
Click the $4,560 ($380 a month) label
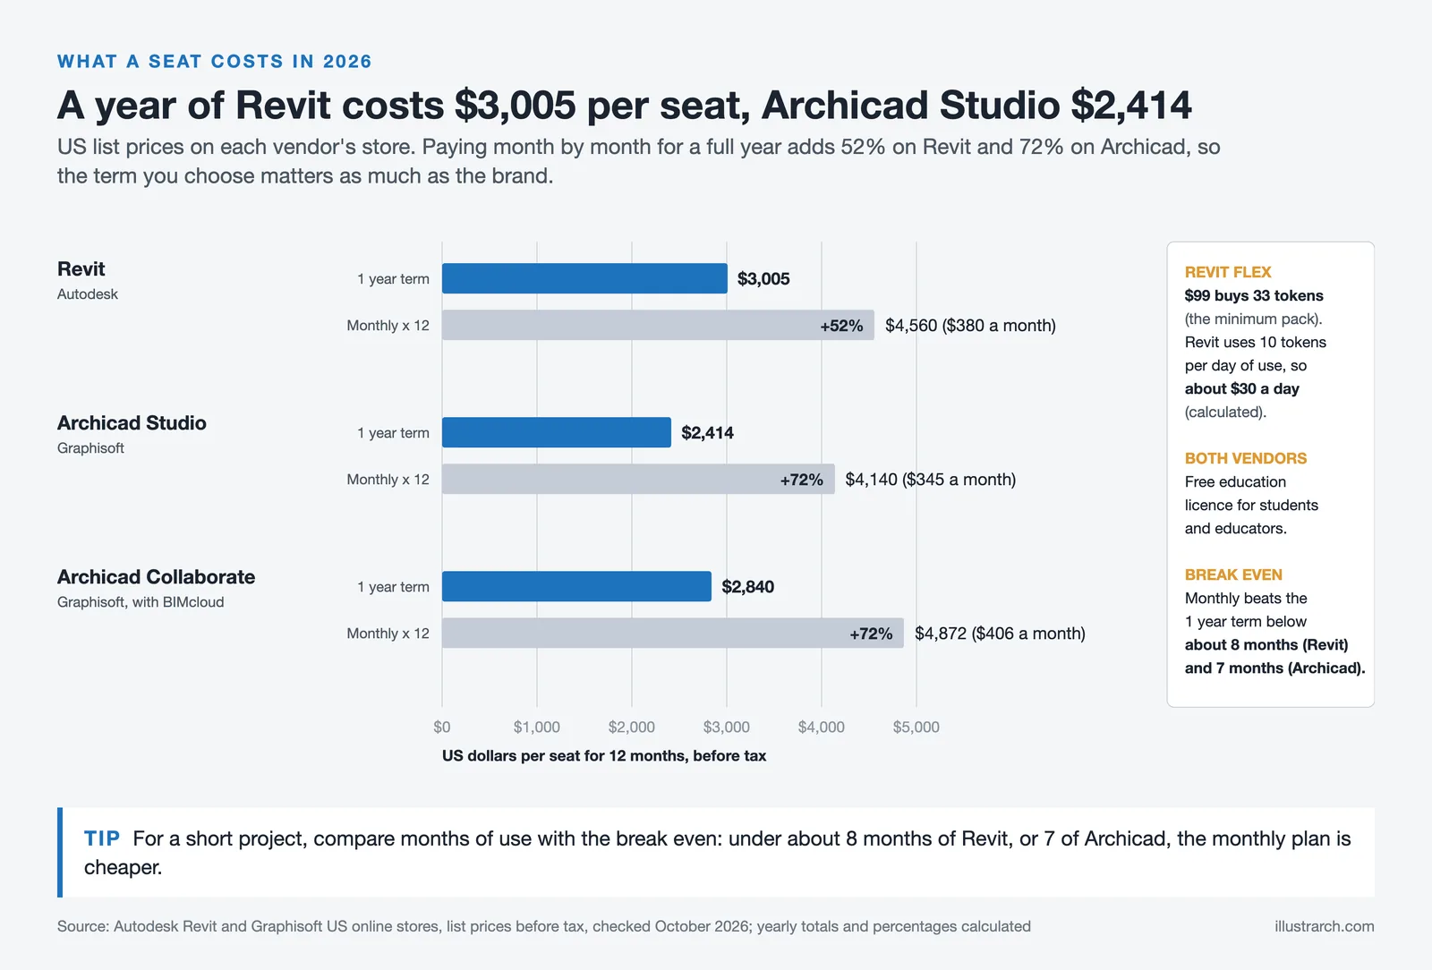970,325
